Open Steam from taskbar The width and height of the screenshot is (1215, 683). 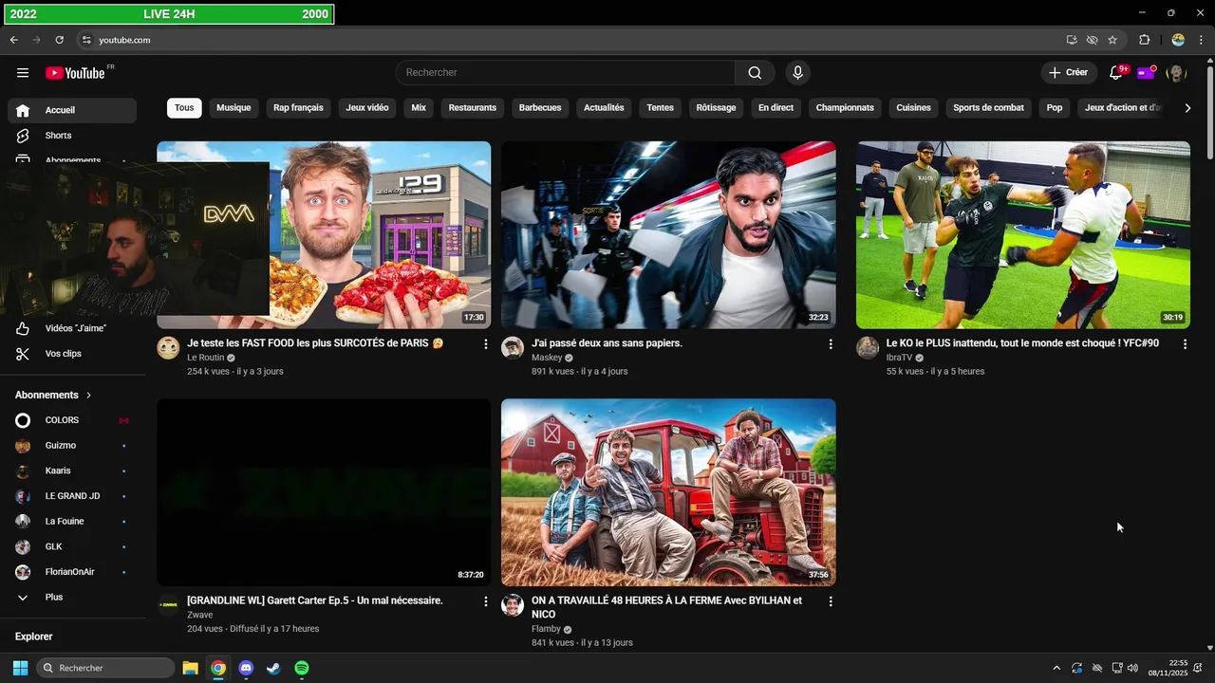click(273, 668)
